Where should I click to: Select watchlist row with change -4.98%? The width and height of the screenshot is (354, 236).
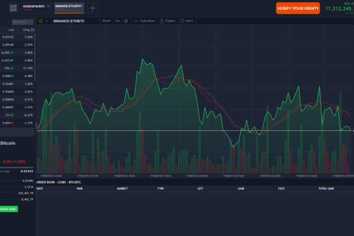pos(17,76)
